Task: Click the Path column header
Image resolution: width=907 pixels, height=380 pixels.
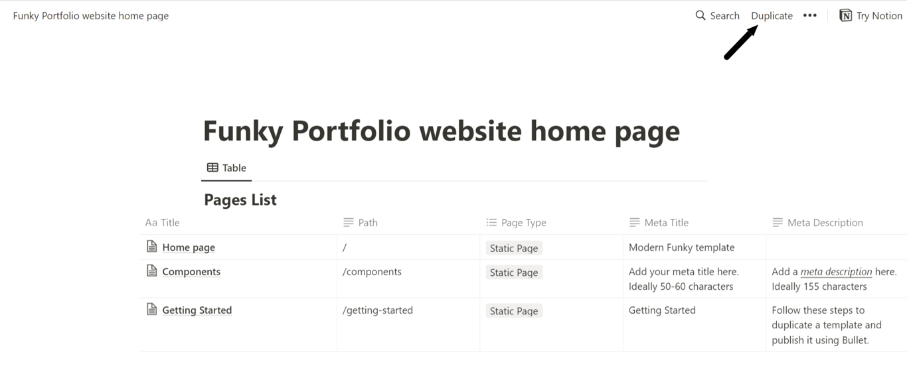Action: pyautogui.click(x=367, y=223)
